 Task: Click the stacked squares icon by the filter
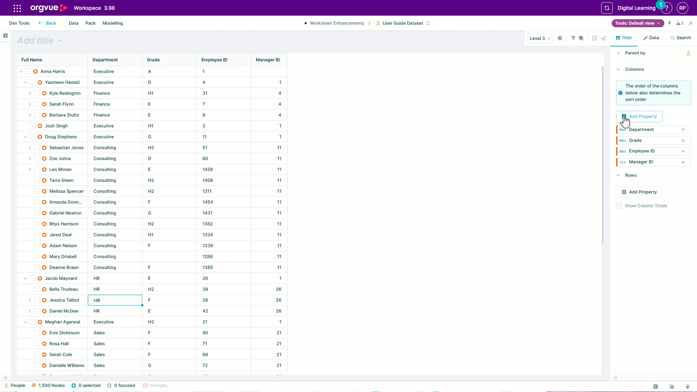(x=581, y=38)
